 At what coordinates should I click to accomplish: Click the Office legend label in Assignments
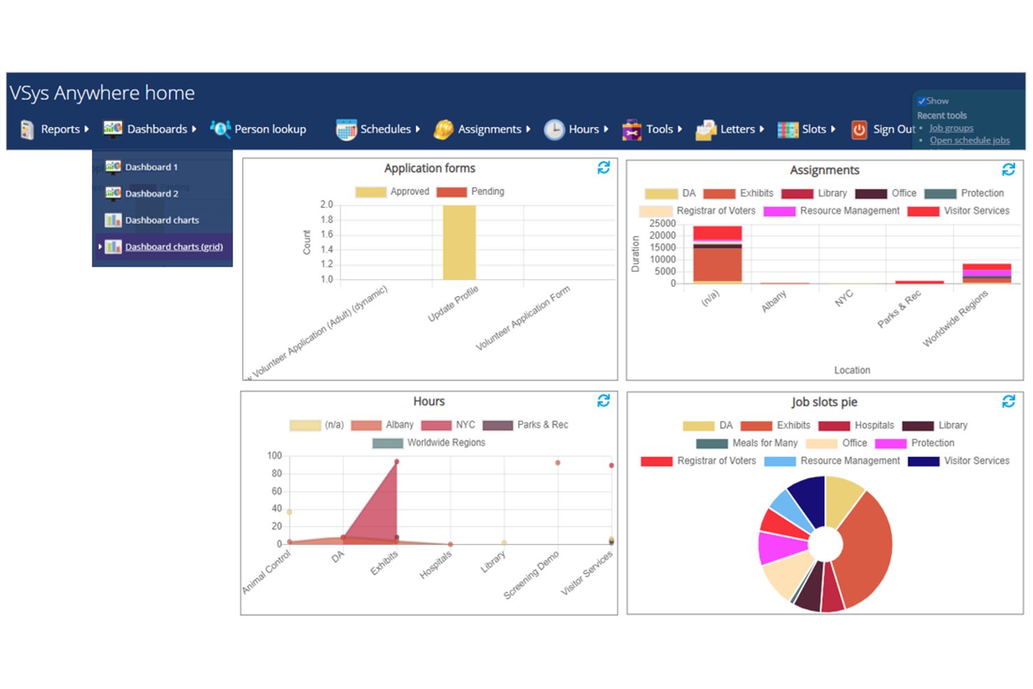(x=904, y=193)
